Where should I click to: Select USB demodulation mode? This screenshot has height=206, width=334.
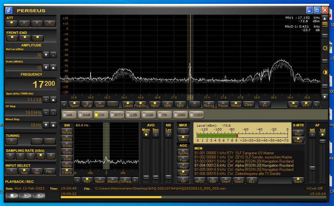pos(148,115)
